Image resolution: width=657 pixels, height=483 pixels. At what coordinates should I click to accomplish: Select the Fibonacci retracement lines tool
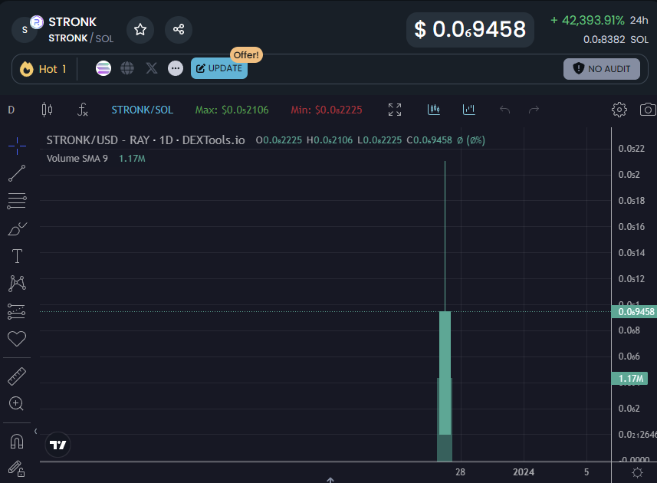(17, 201)
